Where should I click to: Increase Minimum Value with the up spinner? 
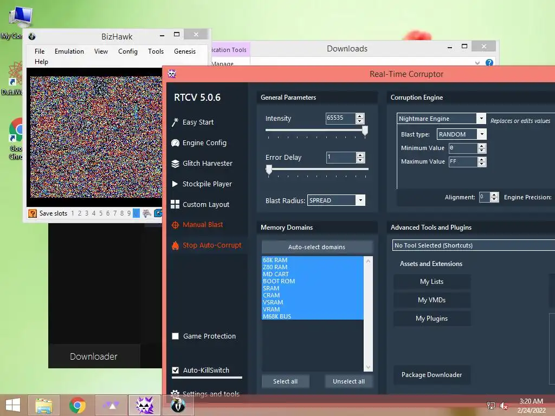tap(481, 145)
